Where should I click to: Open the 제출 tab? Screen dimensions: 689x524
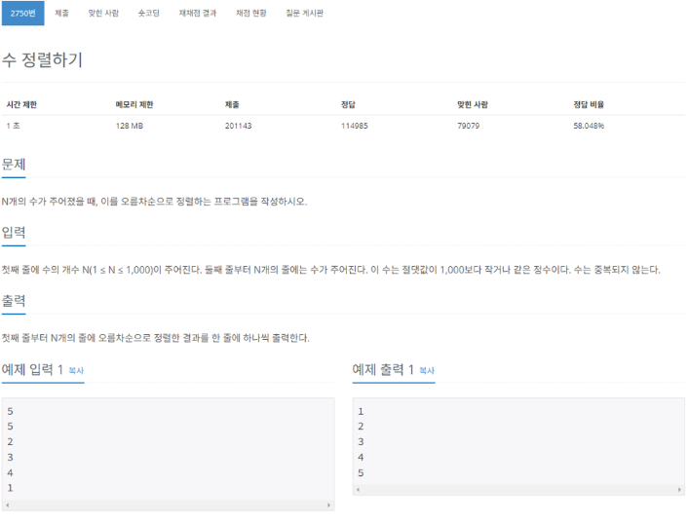pos(62,14)
